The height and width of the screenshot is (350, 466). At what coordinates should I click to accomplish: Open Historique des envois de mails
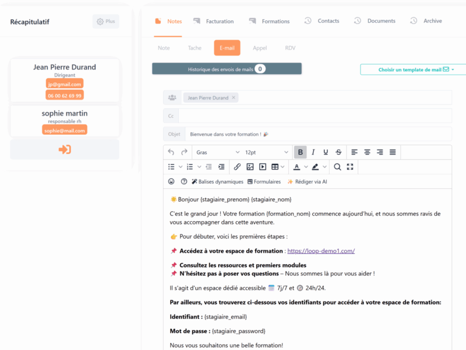pyautogui.click(x=227, y=69)
